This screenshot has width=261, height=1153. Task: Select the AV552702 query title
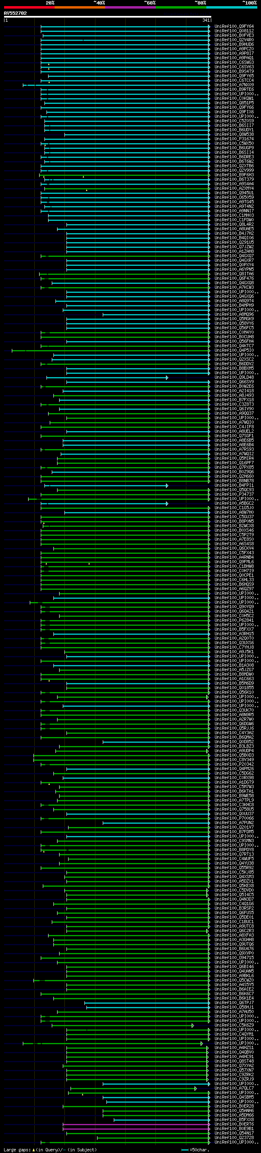click(15, 13)
